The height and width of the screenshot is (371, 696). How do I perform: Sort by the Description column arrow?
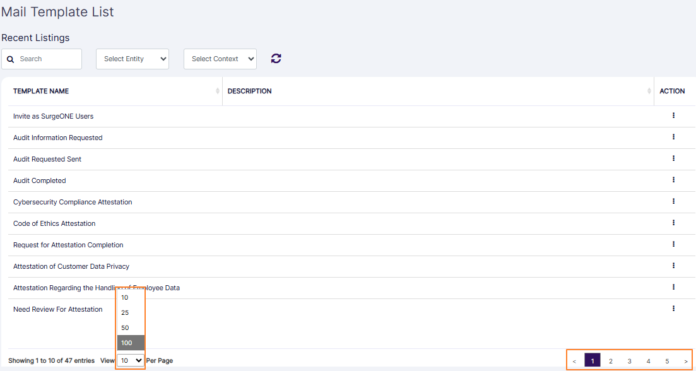(x=650, y=91)
